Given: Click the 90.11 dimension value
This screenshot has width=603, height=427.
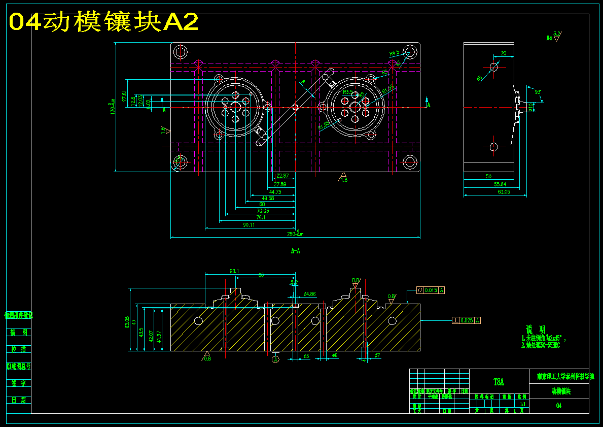Looking at the screenshot, I should (249, 225).
